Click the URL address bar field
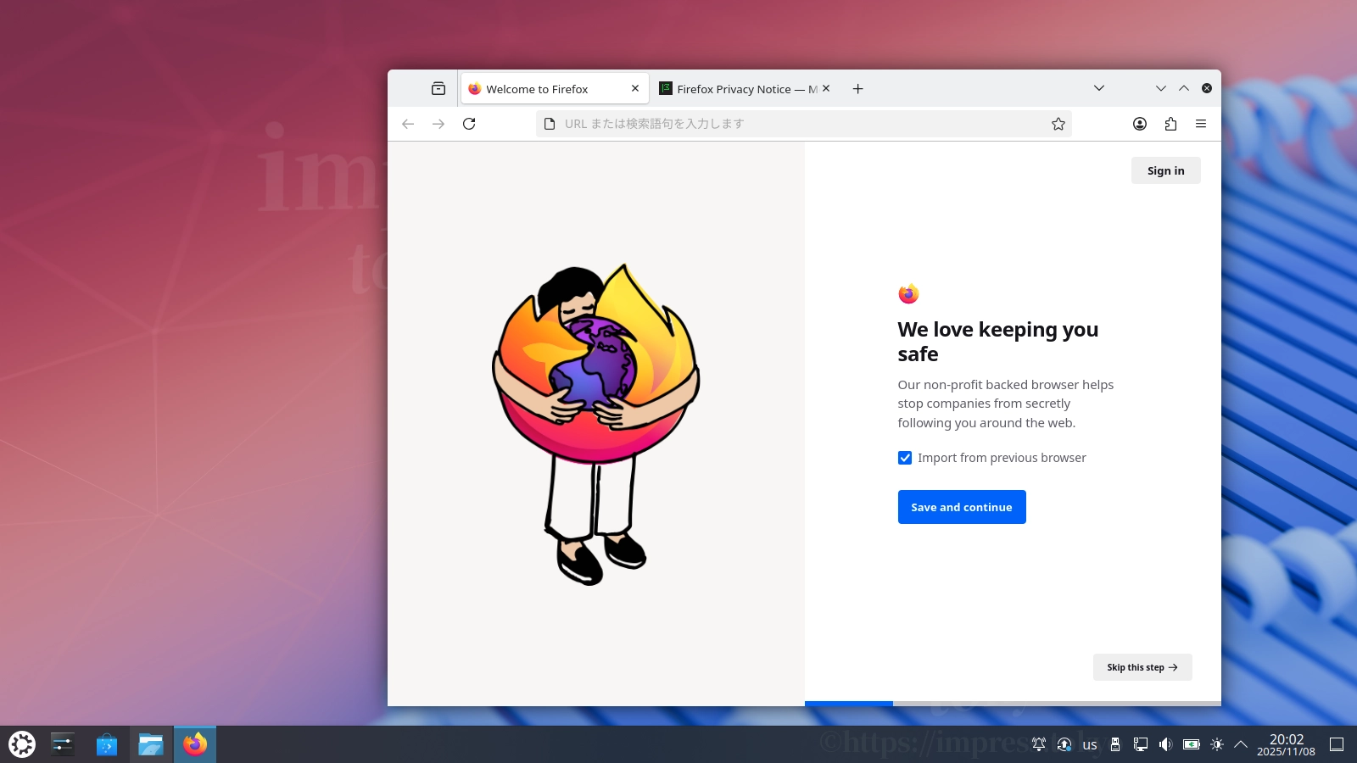Image resolution: width=1357 pixels, height=763 pixels. [x=803, y=124]
